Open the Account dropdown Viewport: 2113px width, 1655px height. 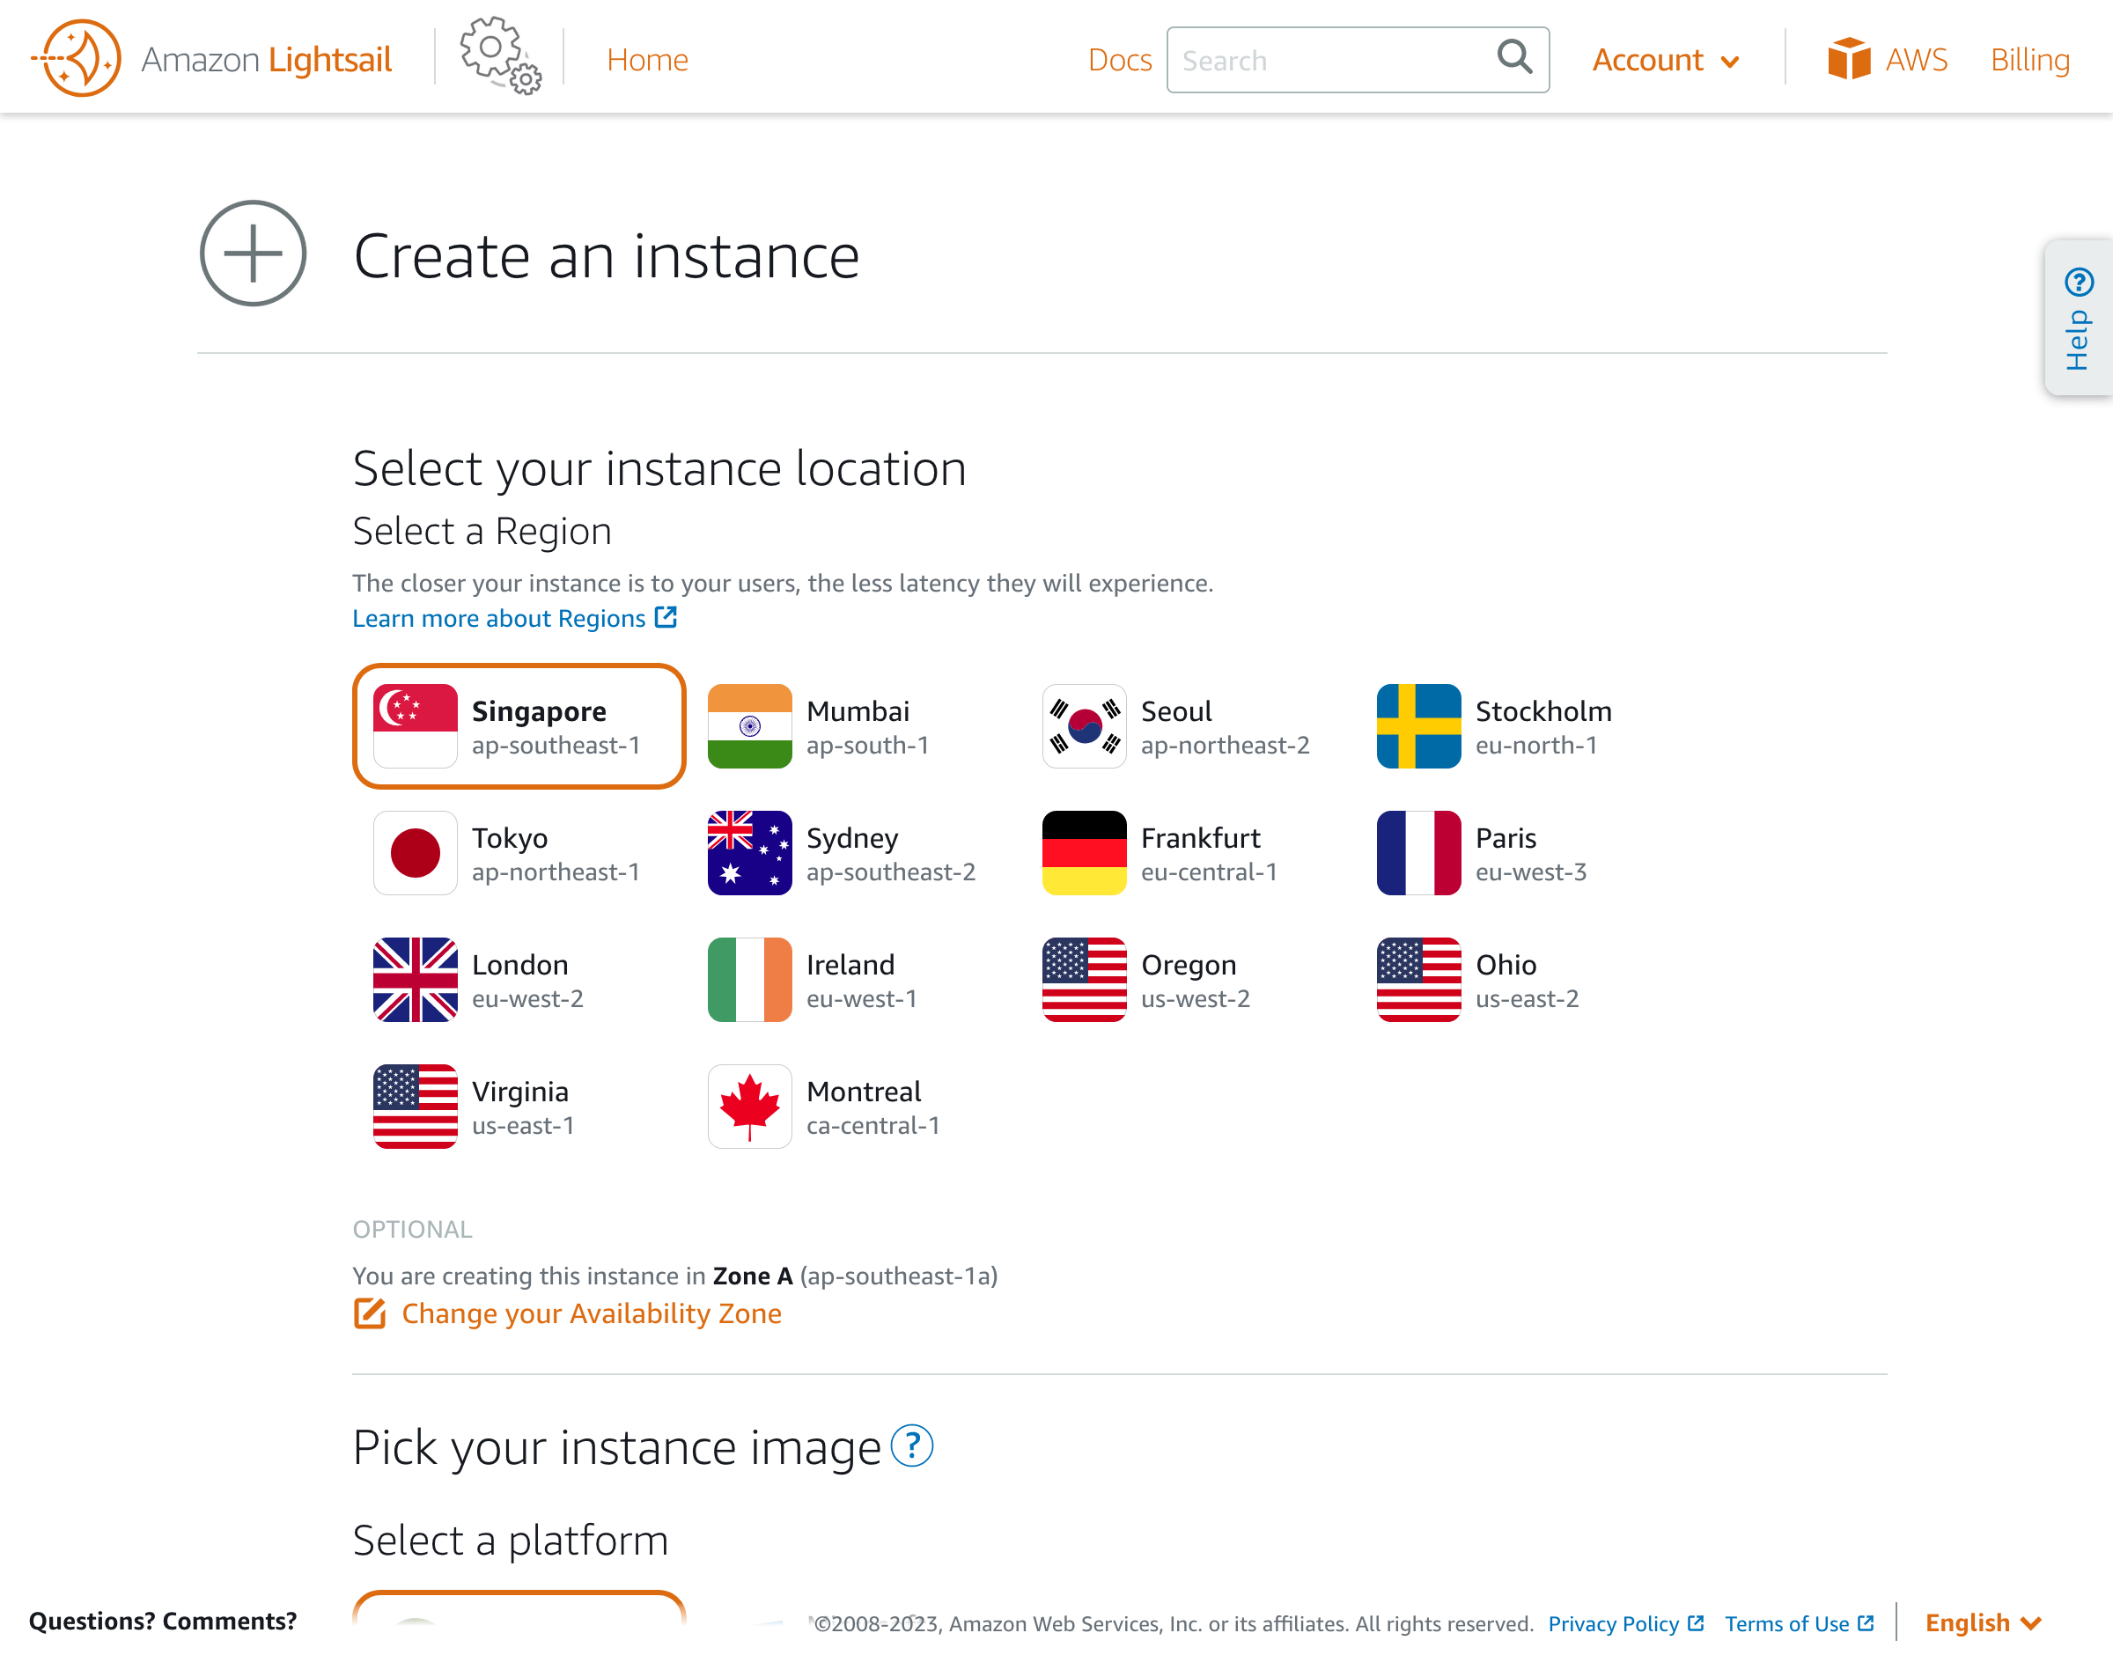[x=1665, y=59]
